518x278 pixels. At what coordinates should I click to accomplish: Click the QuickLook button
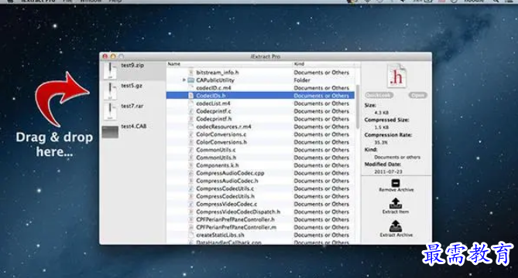pyautogui.click(x=379, y=95)
